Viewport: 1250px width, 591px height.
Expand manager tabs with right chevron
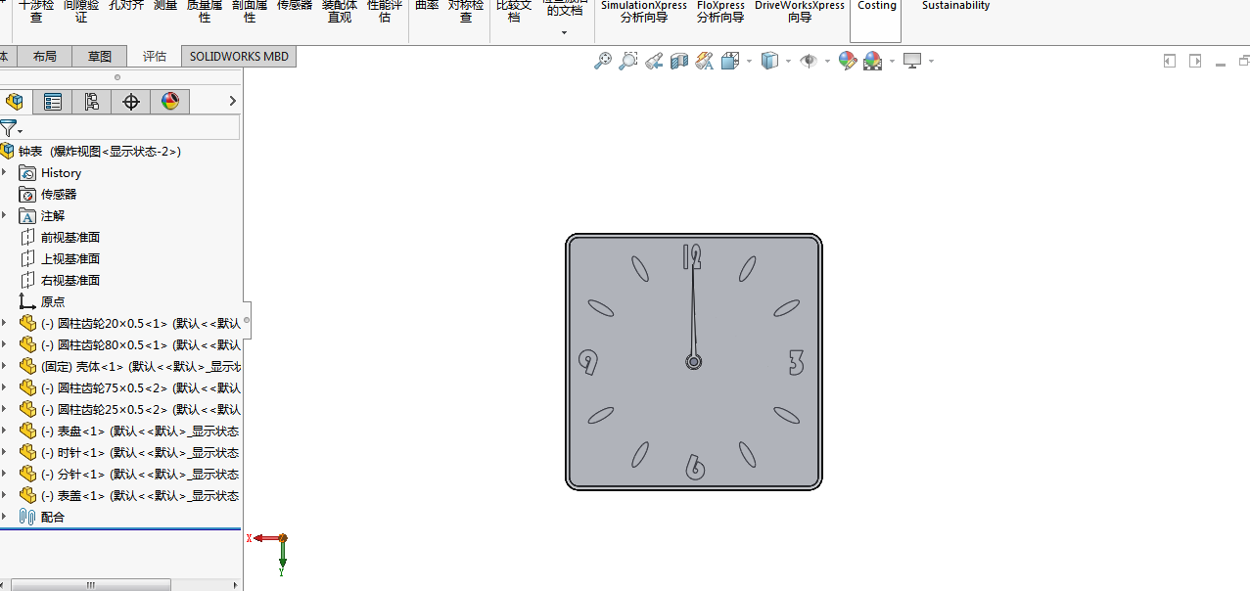(x=232, y=101)
